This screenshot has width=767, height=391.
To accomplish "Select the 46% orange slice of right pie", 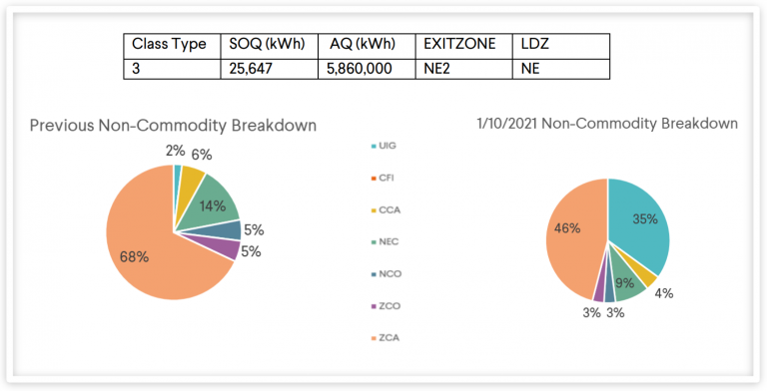I will coord(572,234).
